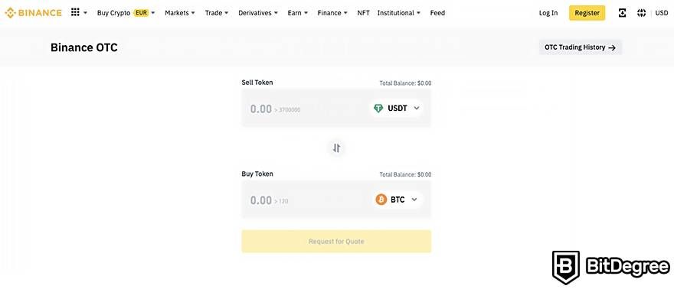Open the Markets menu
Viewport: 674px width, 289px height.
pos(180,13)
